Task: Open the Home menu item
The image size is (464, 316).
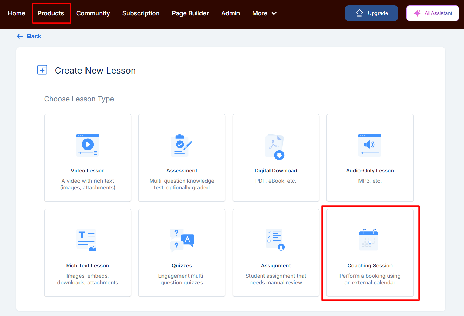Action: click(17, 13)
